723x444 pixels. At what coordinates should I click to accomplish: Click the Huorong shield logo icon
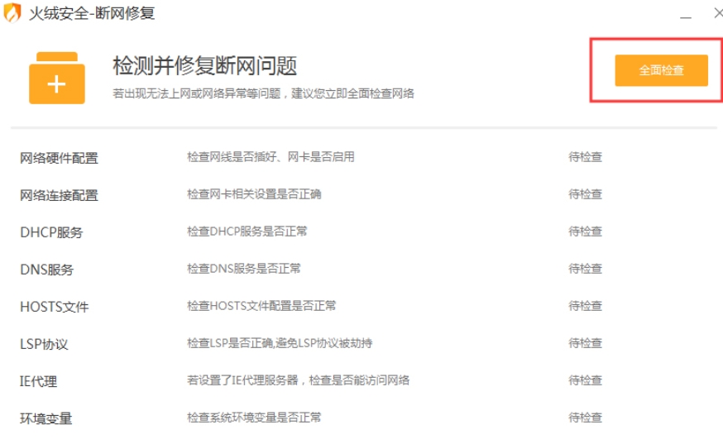tap(12, 12)
